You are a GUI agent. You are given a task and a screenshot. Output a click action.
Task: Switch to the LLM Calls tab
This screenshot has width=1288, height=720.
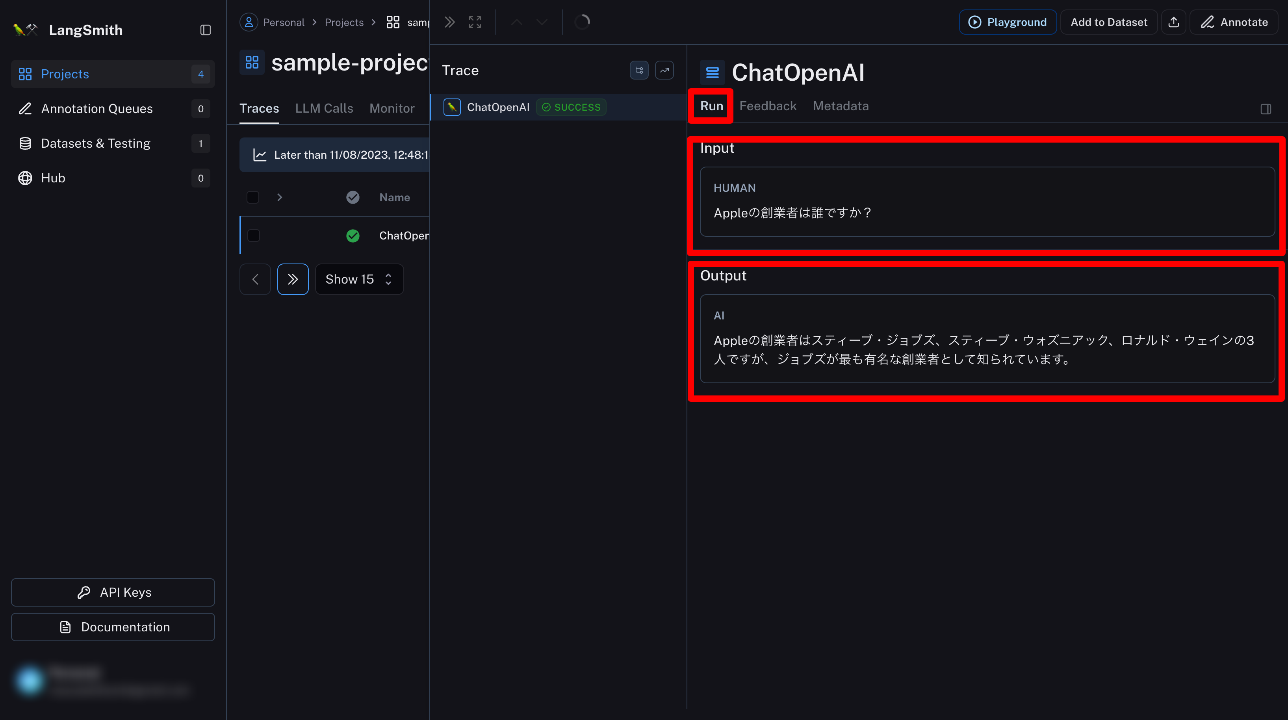coord(324,108)
